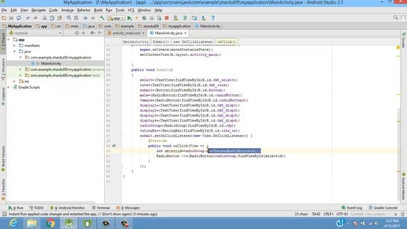Open the File menu
Screen dimensions: 407x229
[4, 10]
